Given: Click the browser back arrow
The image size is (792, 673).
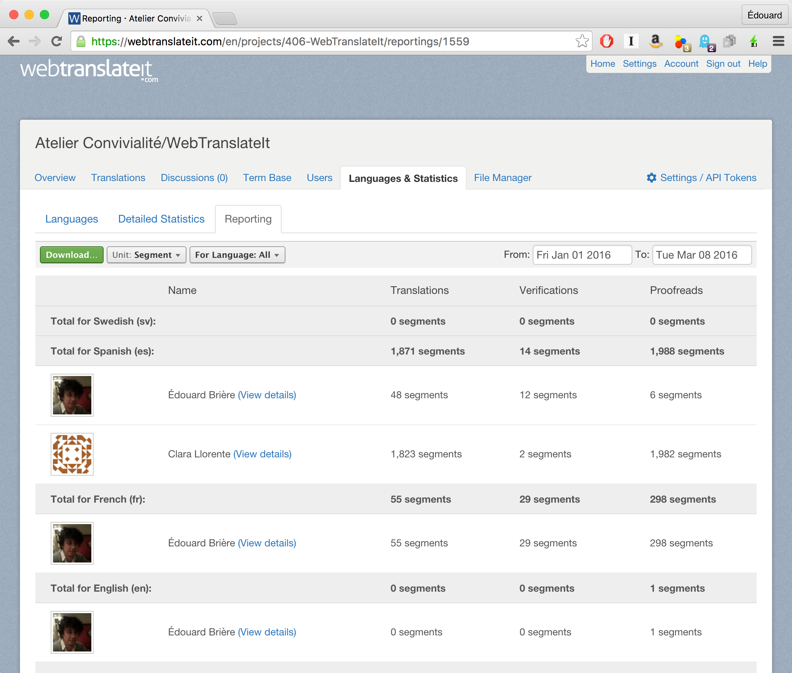Looking at the screenshot, I should coord(14,41).
